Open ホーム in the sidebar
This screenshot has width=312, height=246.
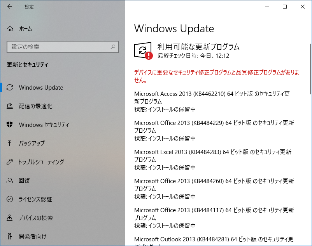coord(25,29)
